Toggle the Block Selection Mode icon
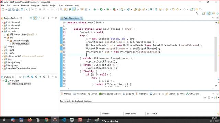 (86, 9)
